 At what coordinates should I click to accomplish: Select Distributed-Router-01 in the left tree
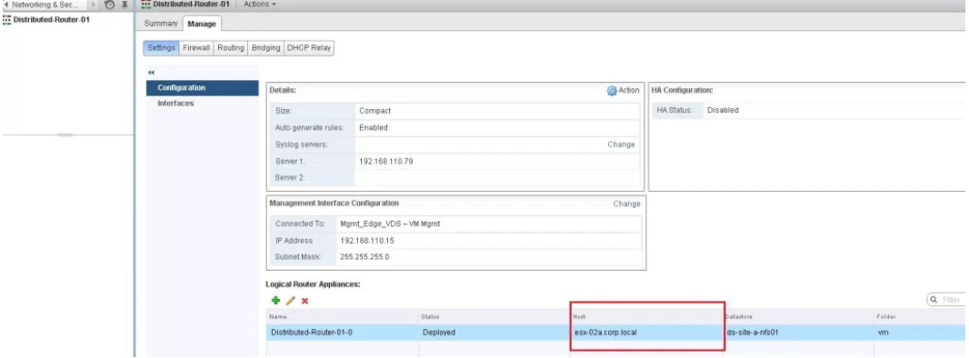tap(51, 19)
